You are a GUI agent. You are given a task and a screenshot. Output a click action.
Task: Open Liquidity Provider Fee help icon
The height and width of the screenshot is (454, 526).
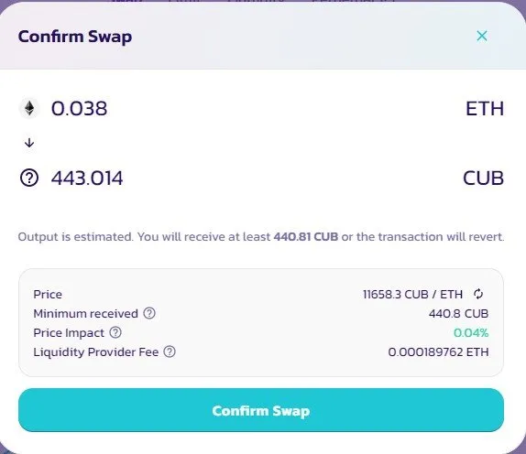170,351
